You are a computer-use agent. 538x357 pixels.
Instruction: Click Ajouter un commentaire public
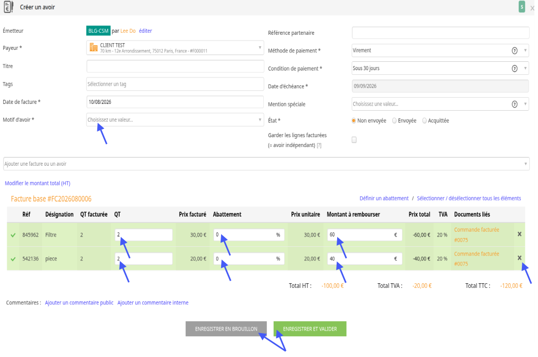point(79,303)
